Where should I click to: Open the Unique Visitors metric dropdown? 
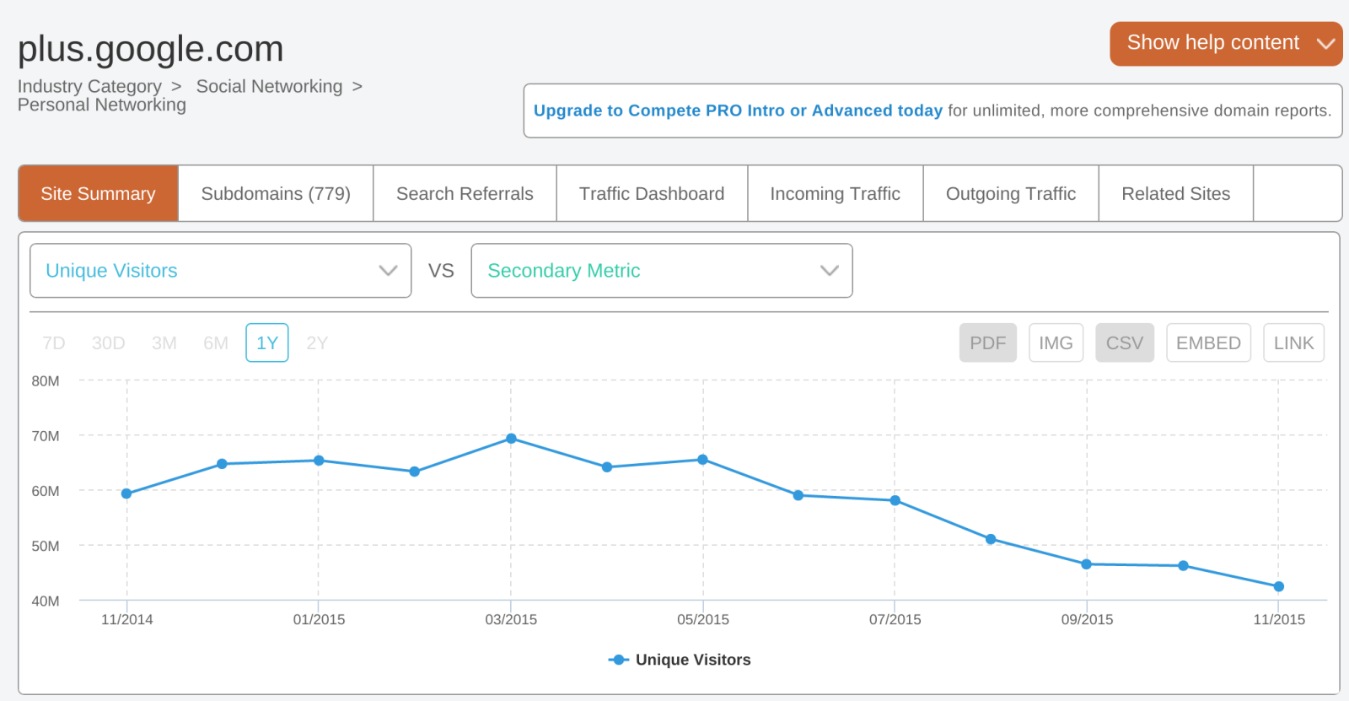point(220,271)
